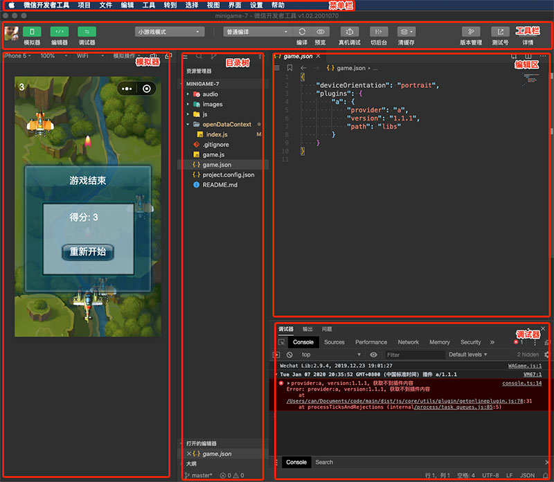Open the console.ts:14 source link
Image resolution: width=554 pixels, height=482 pixels.
tap(521, 383)
